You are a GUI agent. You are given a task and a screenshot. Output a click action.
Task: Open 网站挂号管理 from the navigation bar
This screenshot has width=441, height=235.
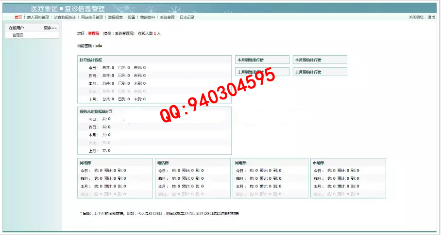pyautogui.click(x=92, y=17)
